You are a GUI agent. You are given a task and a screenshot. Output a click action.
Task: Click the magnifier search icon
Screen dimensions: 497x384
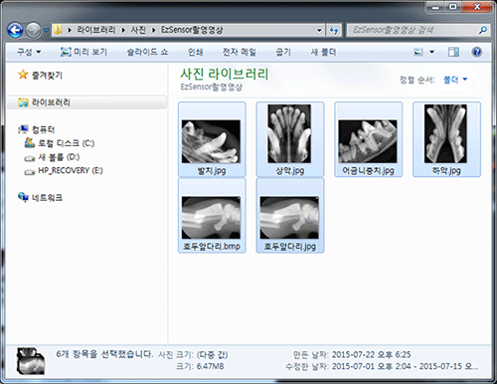click(x=483, y=30)
